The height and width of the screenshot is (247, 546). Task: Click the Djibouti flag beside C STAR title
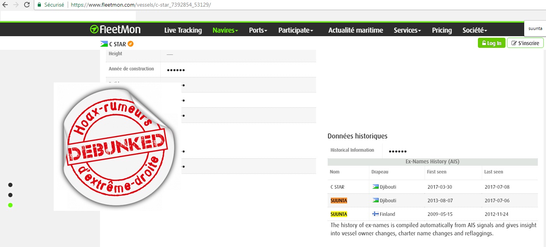click(104, 44)
